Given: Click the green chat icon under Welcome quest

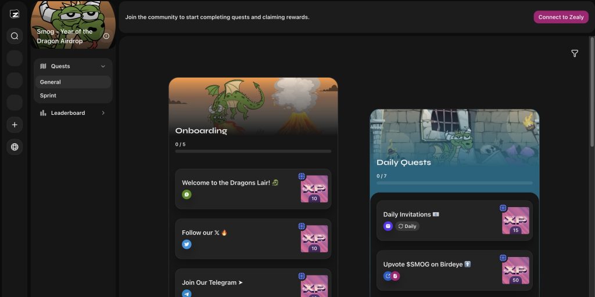Looking at the screenshot, I should 187,194.
